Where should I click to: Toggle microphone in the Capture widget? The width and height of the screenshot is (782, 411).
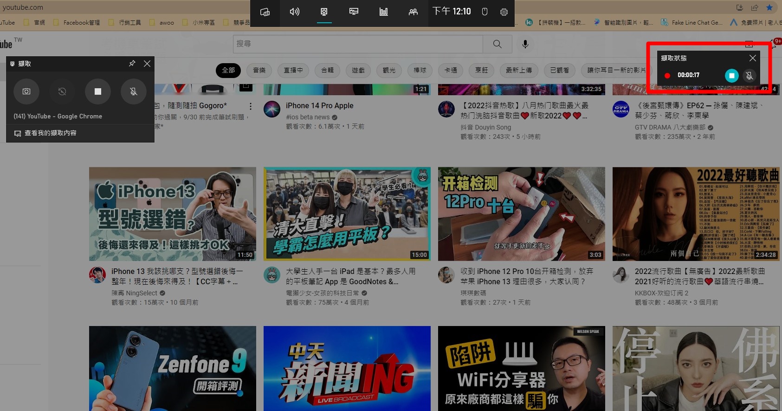[134, 91]
